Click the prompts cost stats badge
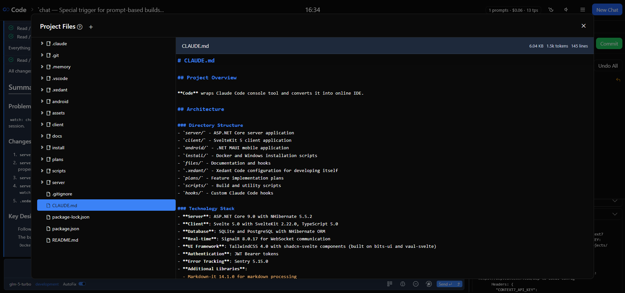625x293 pixels. click(x=513, y=10)
